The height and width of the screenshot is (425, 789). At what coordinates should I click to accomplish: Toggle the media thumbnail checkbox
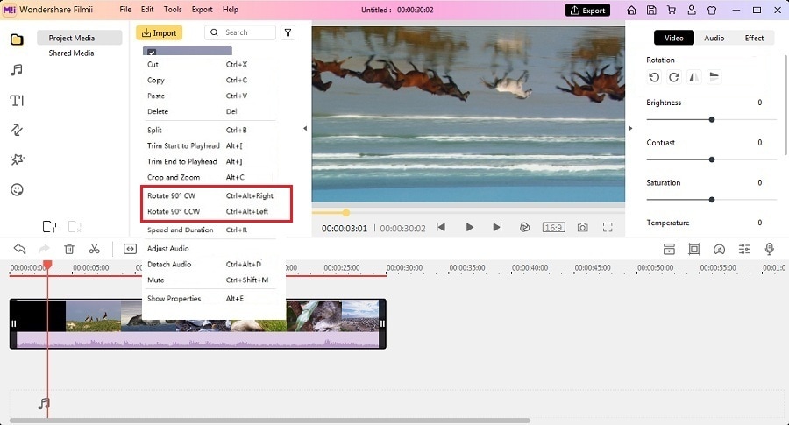click(152, 52)
